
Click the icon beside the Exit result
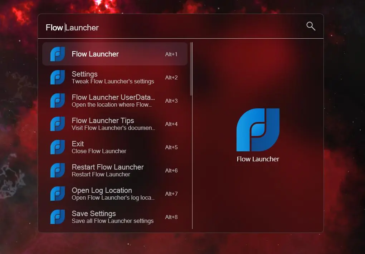click(58, 147)
